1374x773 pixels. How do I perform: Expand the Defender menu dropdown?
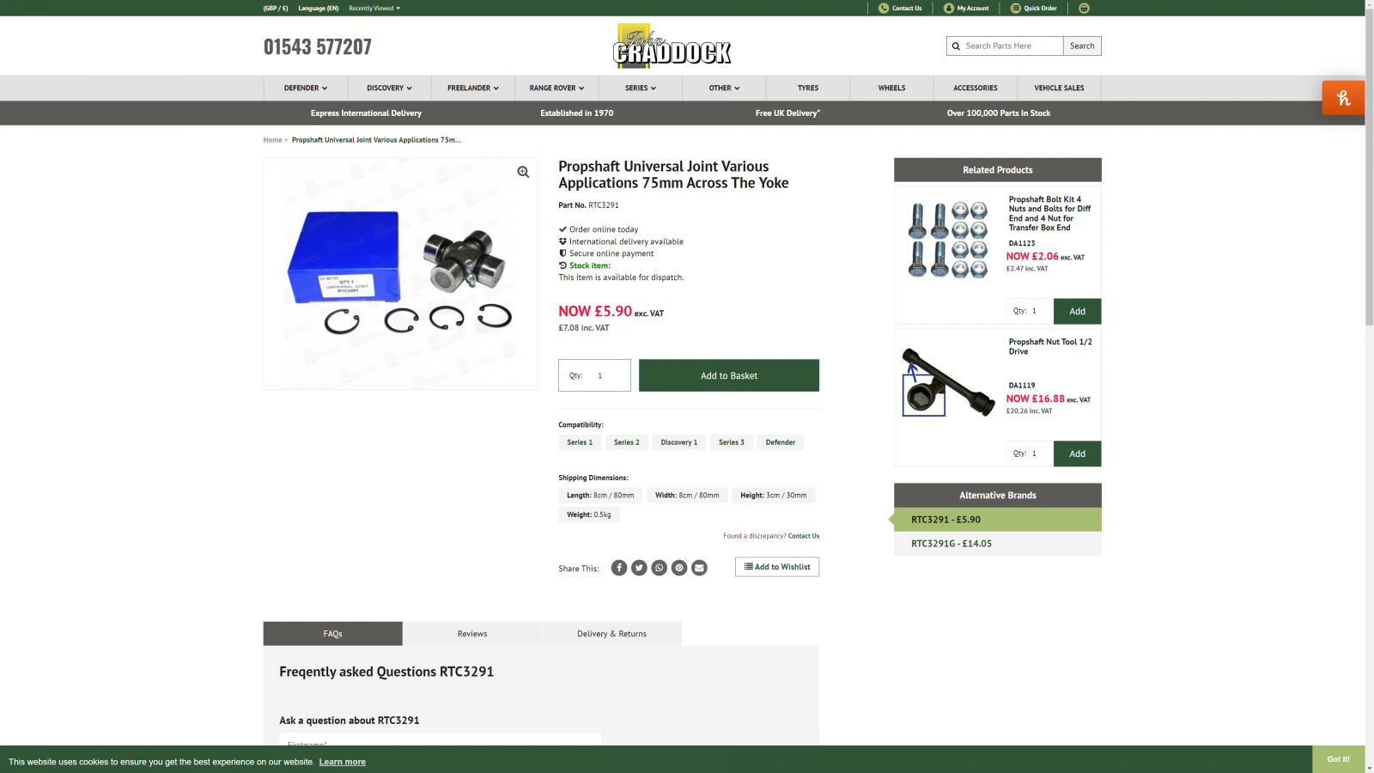306,88
